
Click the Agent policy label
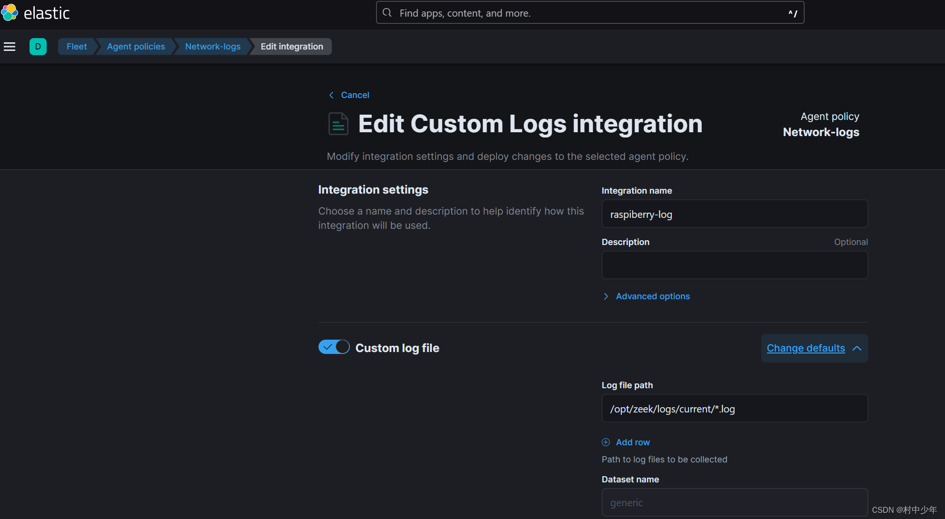[x=830, y=117]
